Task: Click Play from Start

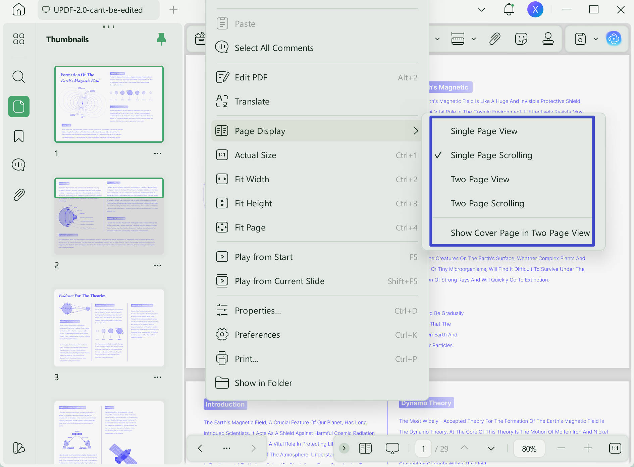Action: coord(317,257)
